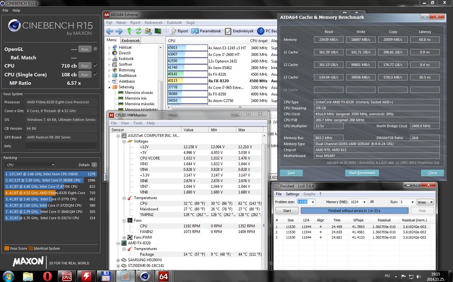Click the Cinebench Info input field

click(61, 146)
